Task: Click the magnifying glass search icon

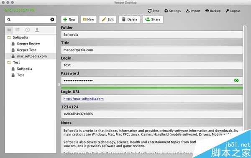Action: [x=9, y=20]
